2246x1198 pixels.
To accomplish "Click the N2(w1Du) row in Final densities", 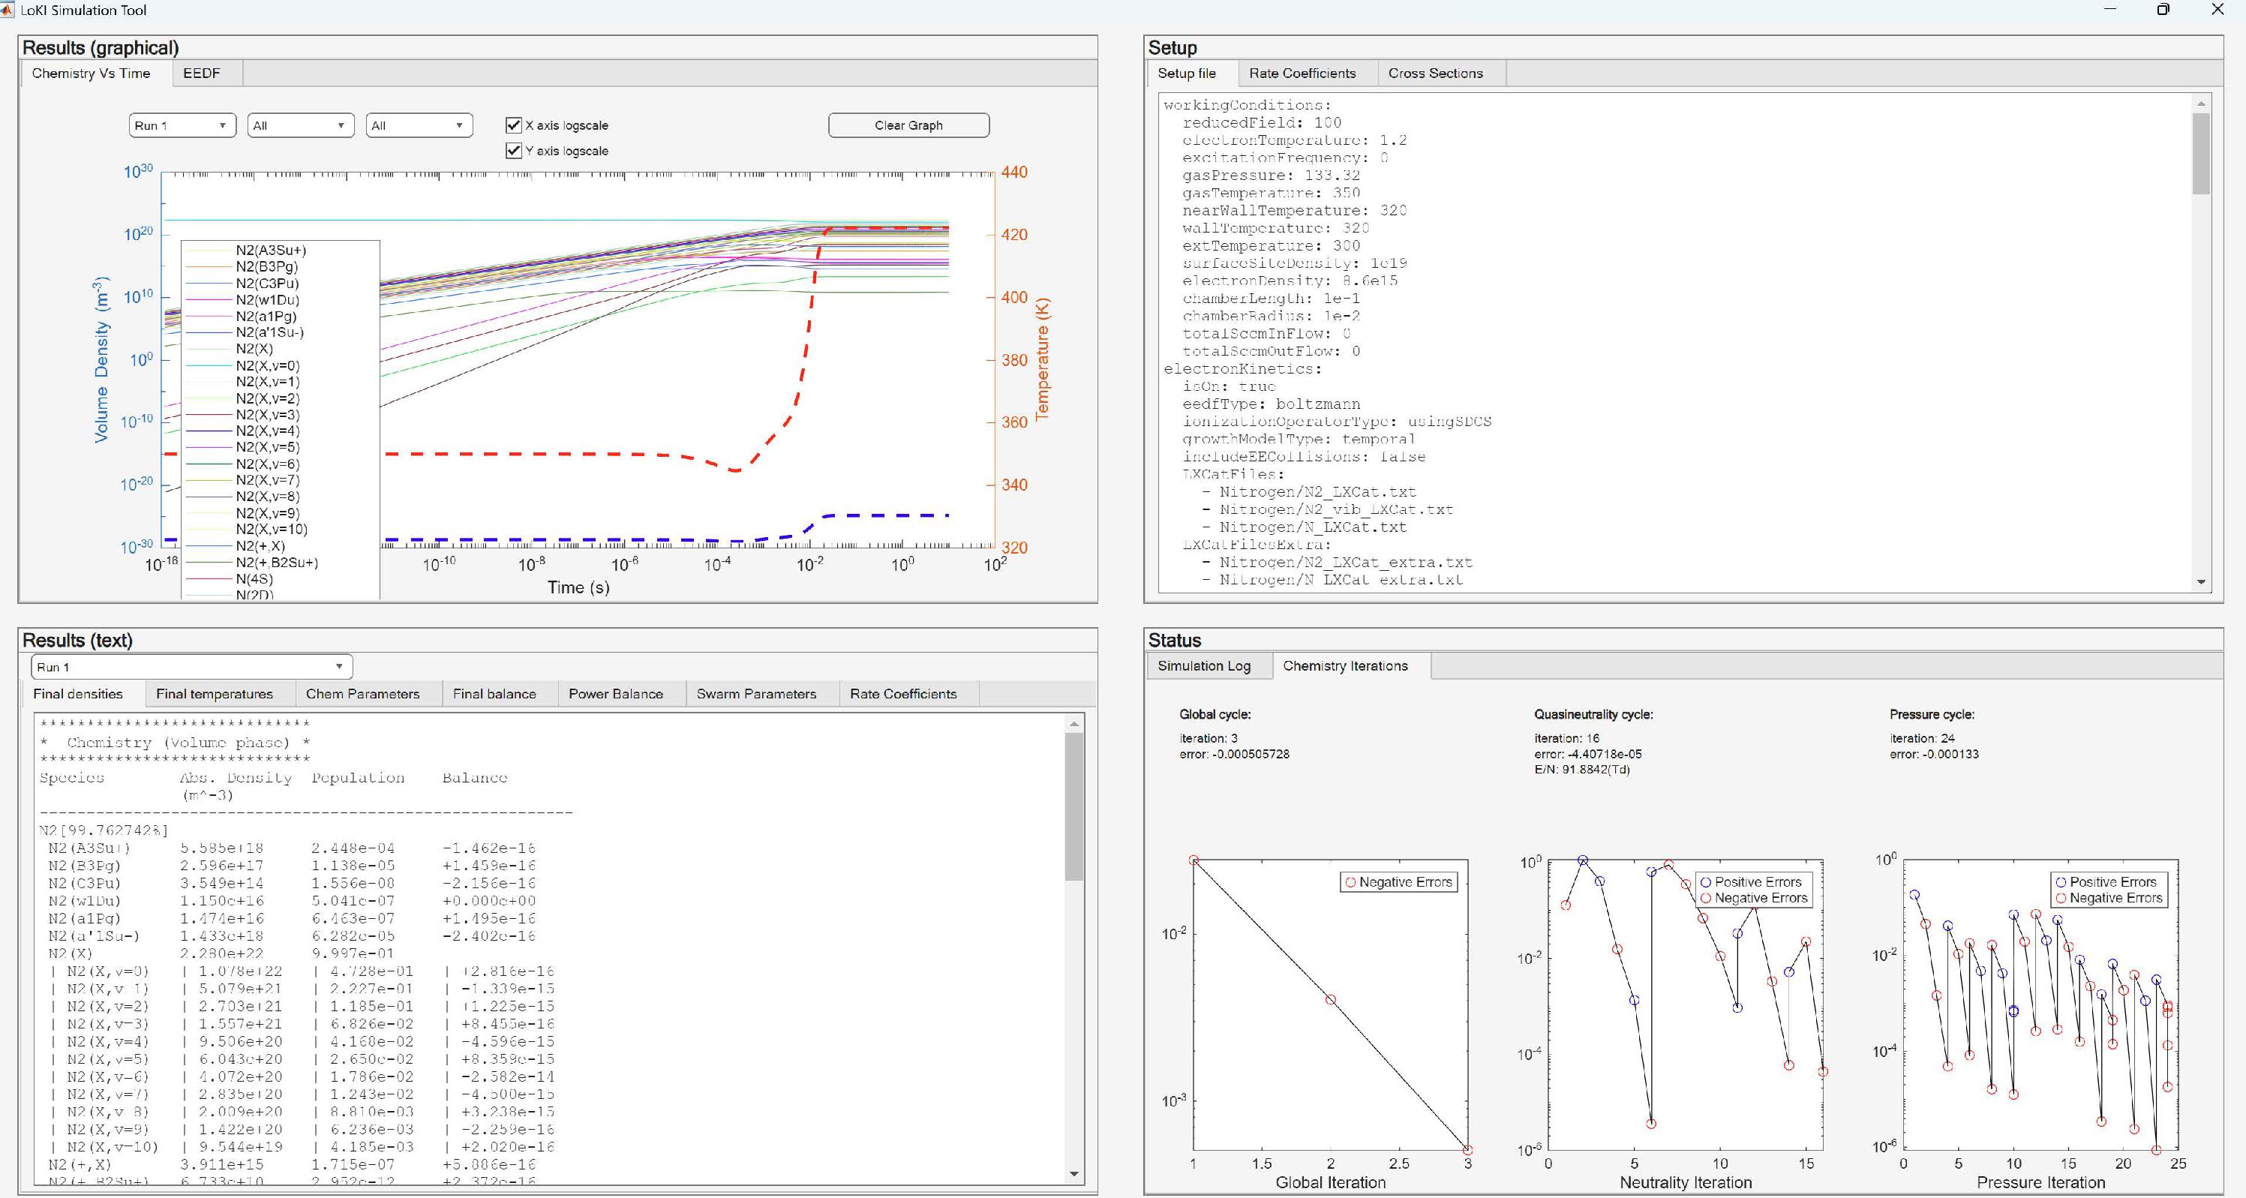I will point(292,901).
